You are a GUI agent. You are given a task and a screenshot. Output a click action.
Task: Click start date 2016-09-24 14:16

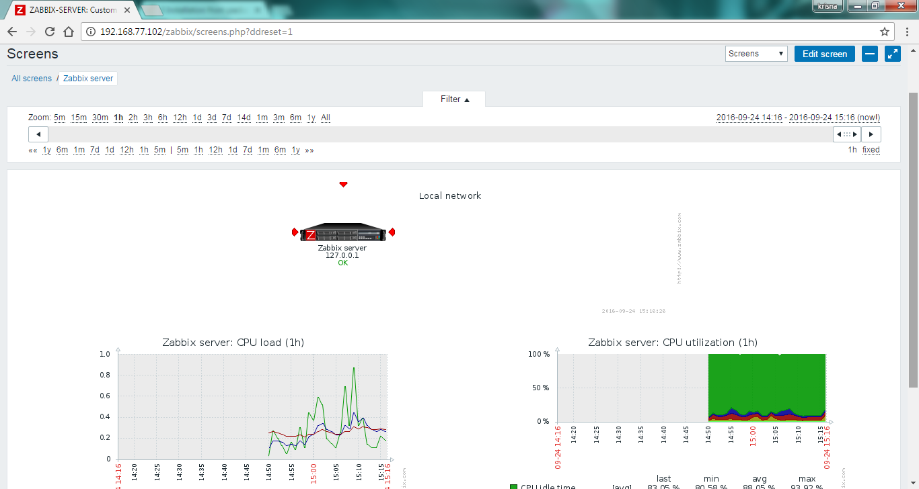pos(749,118)
